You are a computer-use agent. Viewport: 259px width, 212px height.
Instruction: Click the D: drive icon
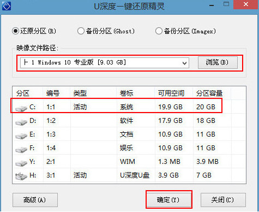[x=21, y=122]
